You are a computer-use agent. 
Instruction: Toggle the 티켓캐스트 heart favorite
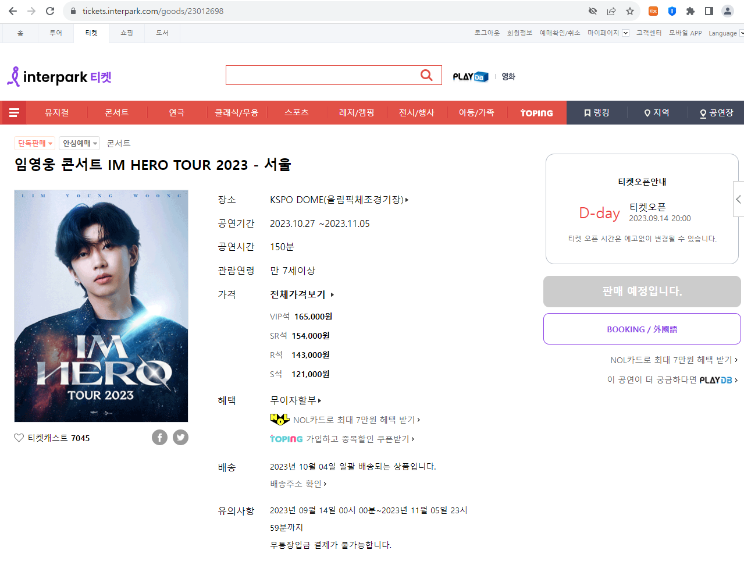click(19, 438)
